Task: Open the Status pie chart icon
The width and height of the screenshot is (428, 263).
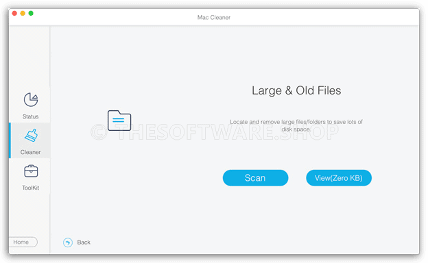Action: click(31, 99)
